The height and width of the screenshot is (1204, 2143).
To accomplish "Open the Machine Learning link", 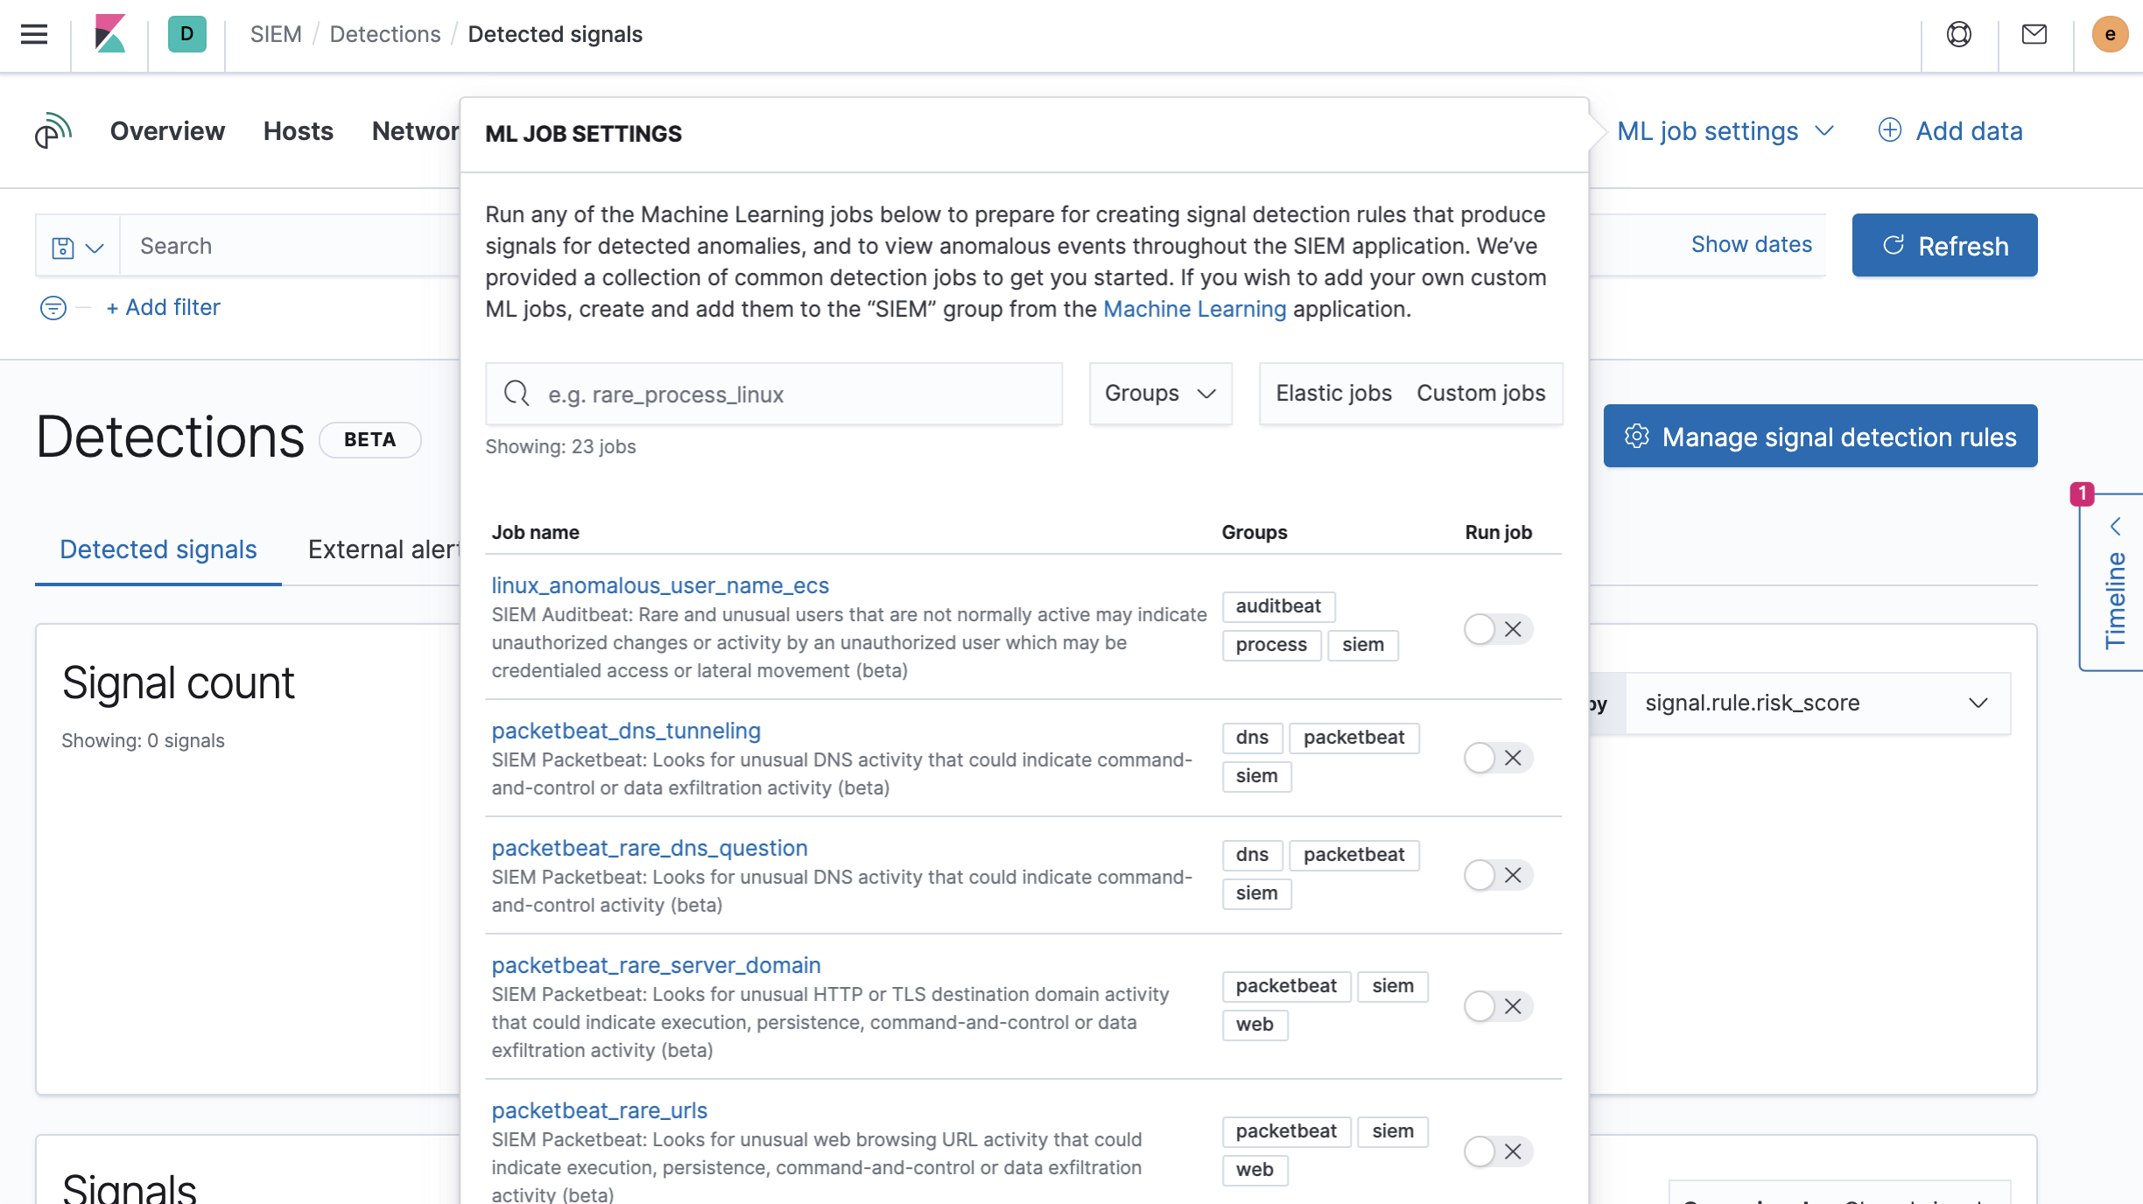I will [x=1194, y=309].
